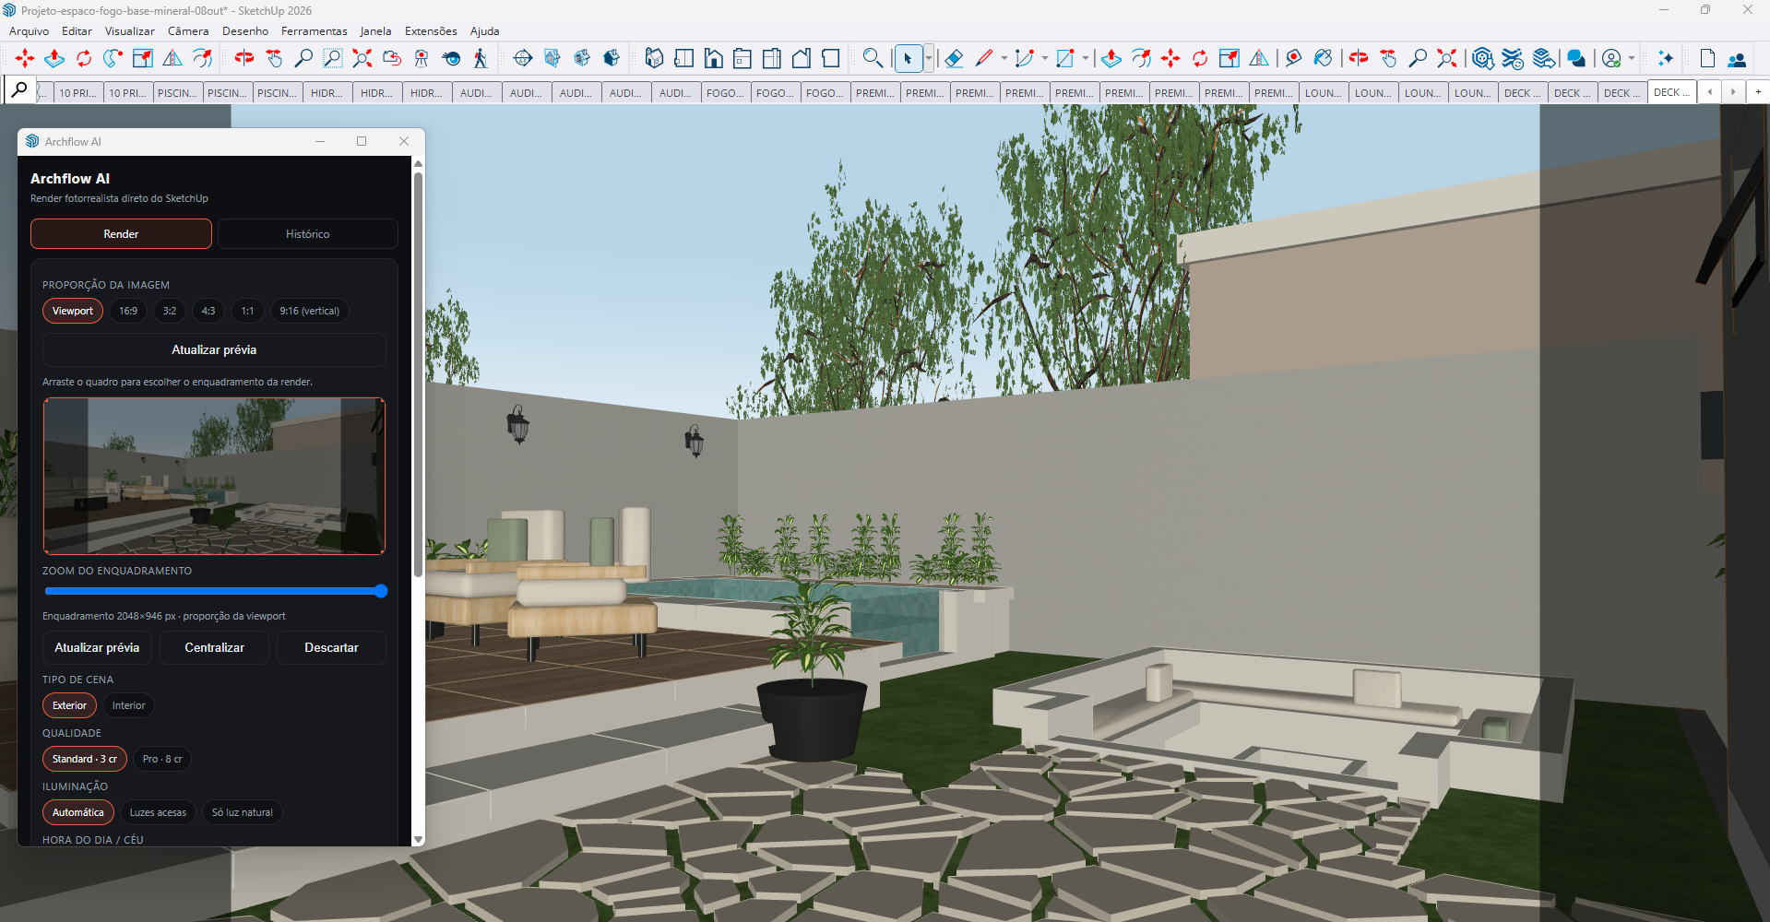1770x922 pixels.
Task: Switch to the Iso standard view
Action: click(654, 58)
